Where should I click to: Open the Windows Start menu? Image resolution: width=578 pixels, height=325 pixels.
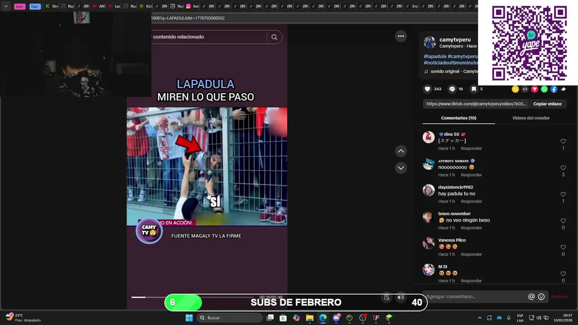(x=189, y=318)
